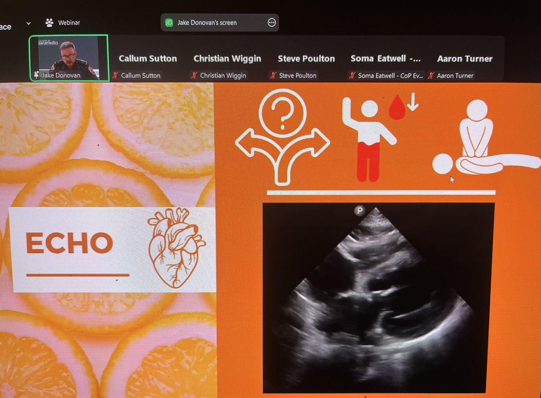541x398 pixels.
Task: Click the small Callum Sutton name label
Action: (141, 76)
